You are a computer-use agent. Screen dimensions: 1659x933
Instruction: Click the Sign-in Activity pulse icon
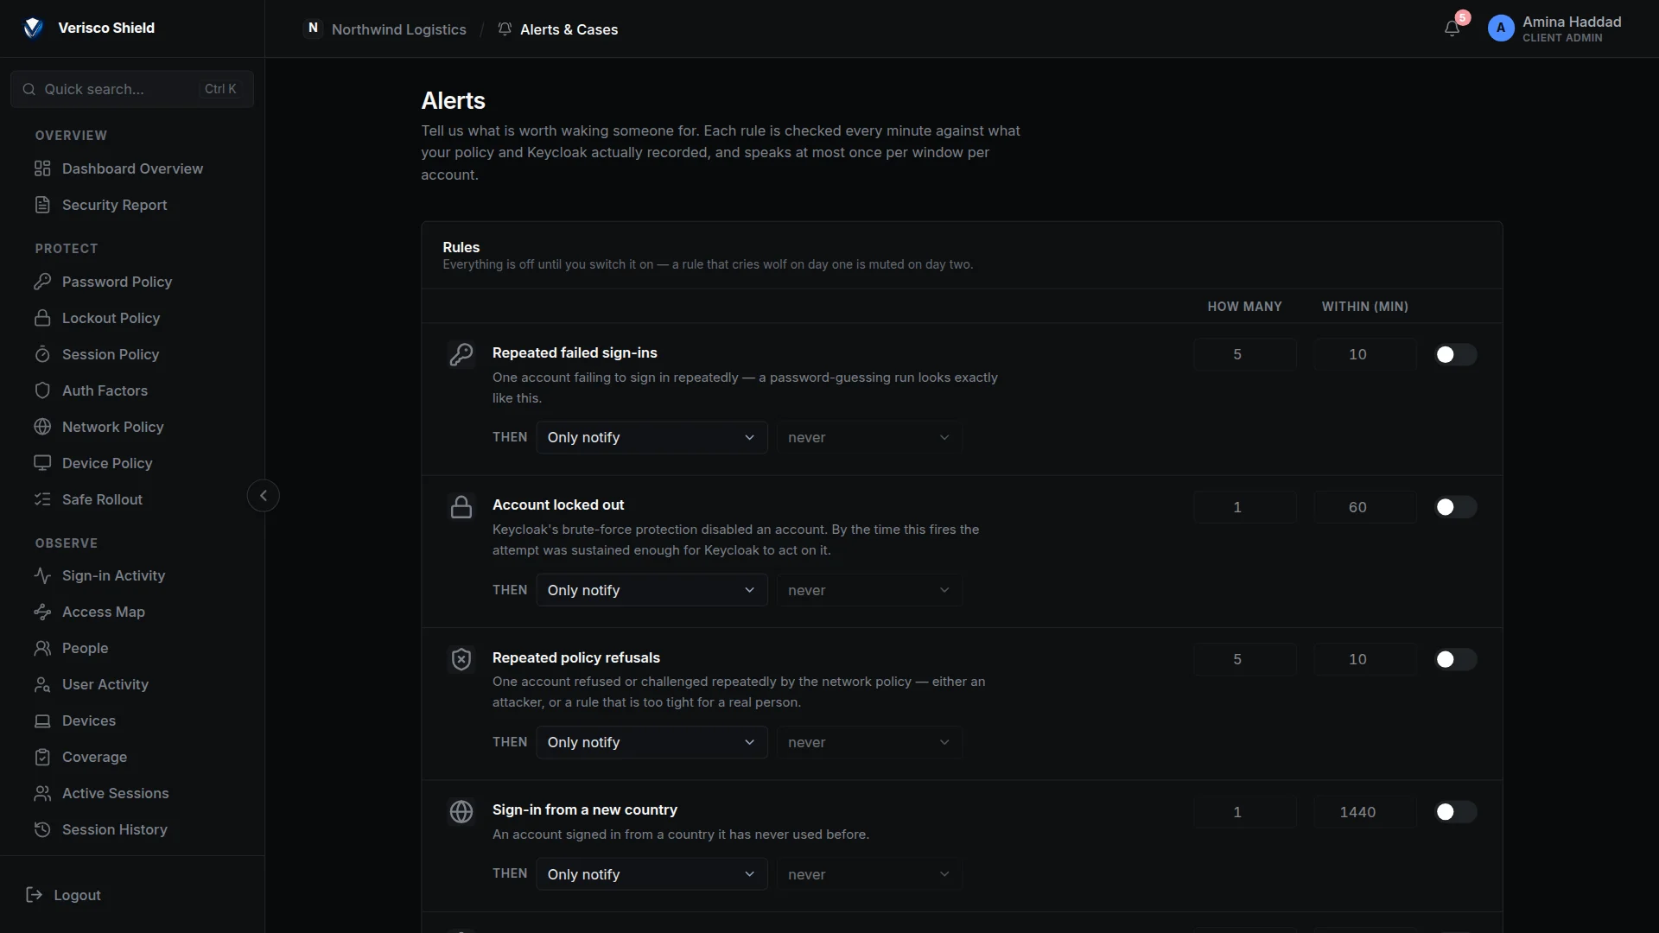coord(42,575)
